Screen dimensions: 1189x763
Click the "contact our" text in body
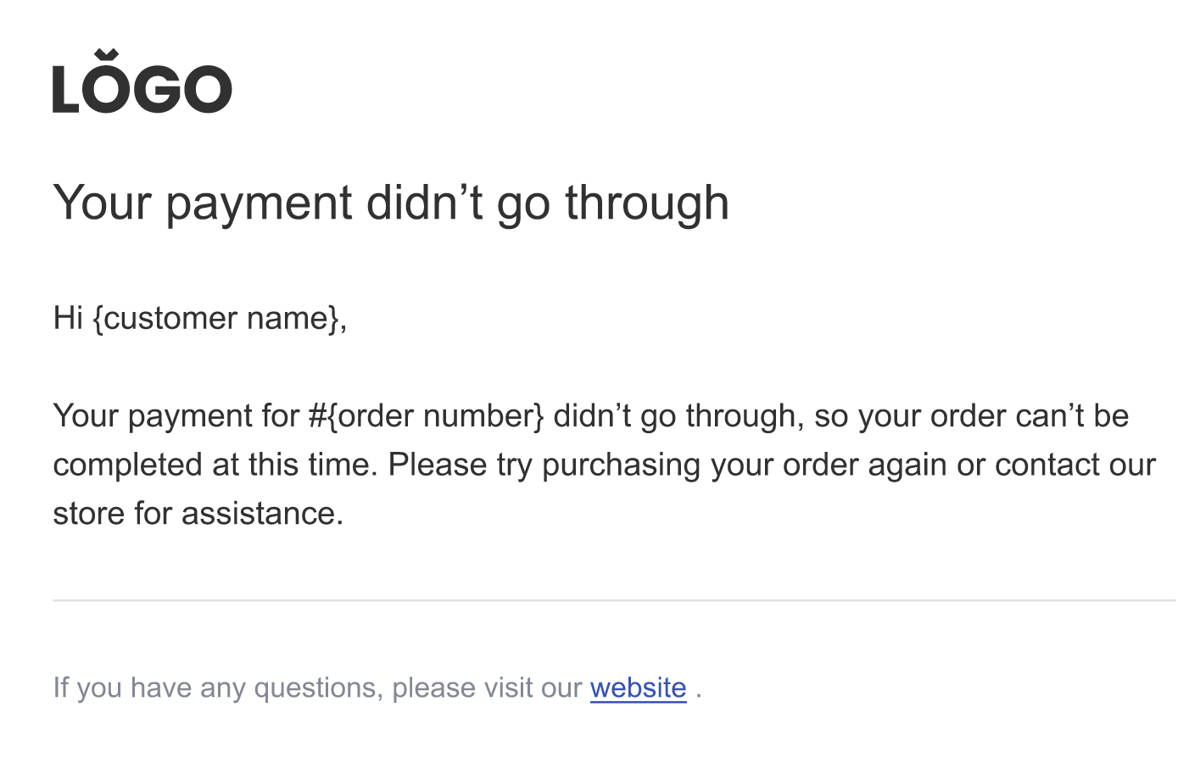point(1075,465)
